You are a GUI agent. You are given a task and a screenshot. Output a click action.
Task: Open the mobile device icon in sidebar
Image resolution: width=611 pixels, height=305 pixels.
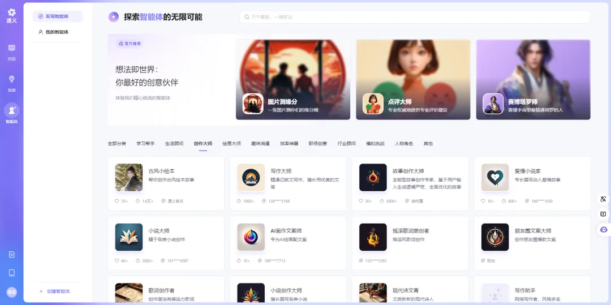point(12,273)
